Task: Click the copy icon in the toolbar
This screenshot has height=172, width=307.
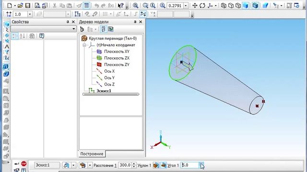Action: coord(62,5)
